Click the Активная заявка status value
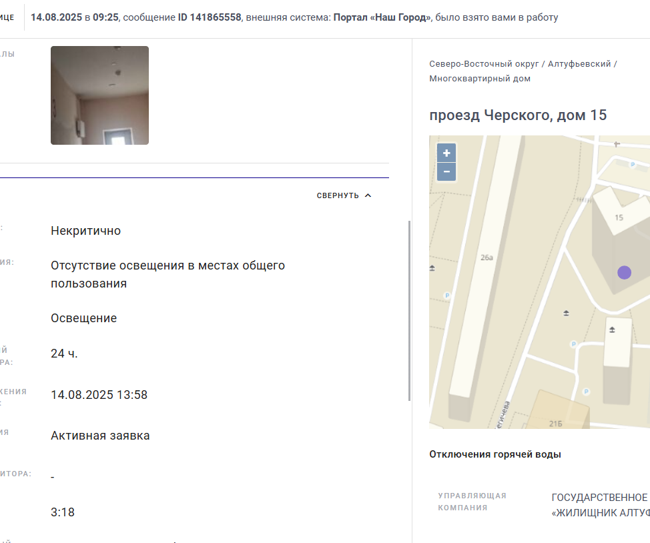The height and width of the screenshot is (543, 650). pos(100,436)
